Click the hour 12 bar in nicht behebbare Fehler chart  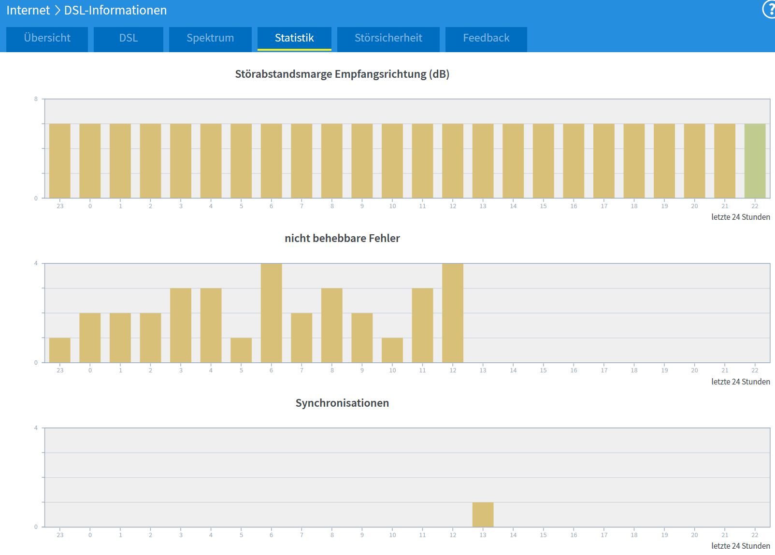[x=453, y=313]
